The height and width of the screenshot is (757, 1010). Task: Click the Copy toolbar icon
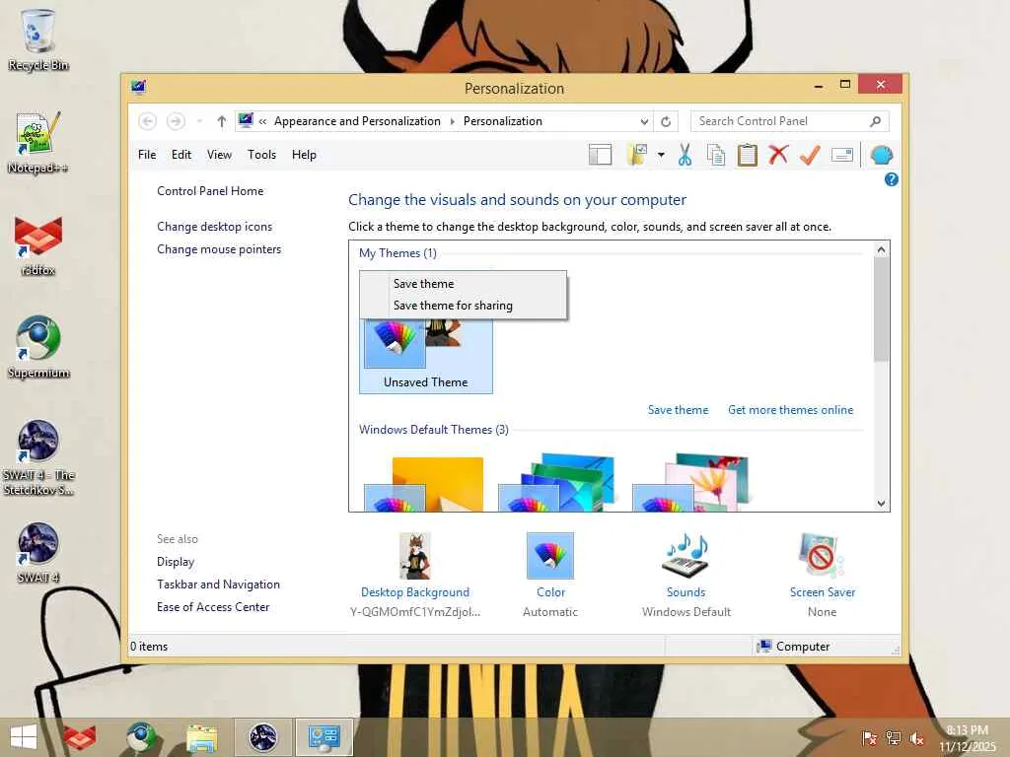pos(716,155)
